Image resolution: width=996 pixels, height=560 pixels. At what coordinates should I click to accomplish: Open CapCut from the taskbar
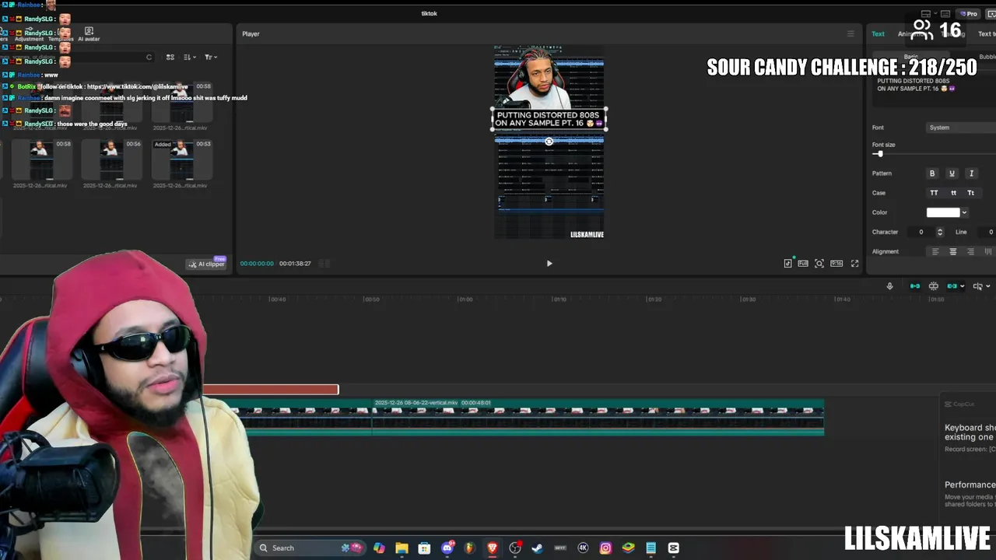click(673, 548)
